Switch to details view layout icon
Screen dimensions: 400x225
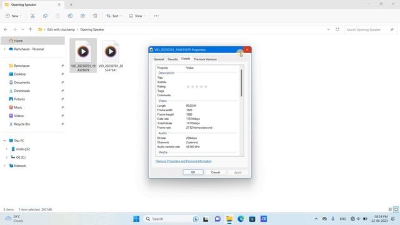(x=390, y=209)
